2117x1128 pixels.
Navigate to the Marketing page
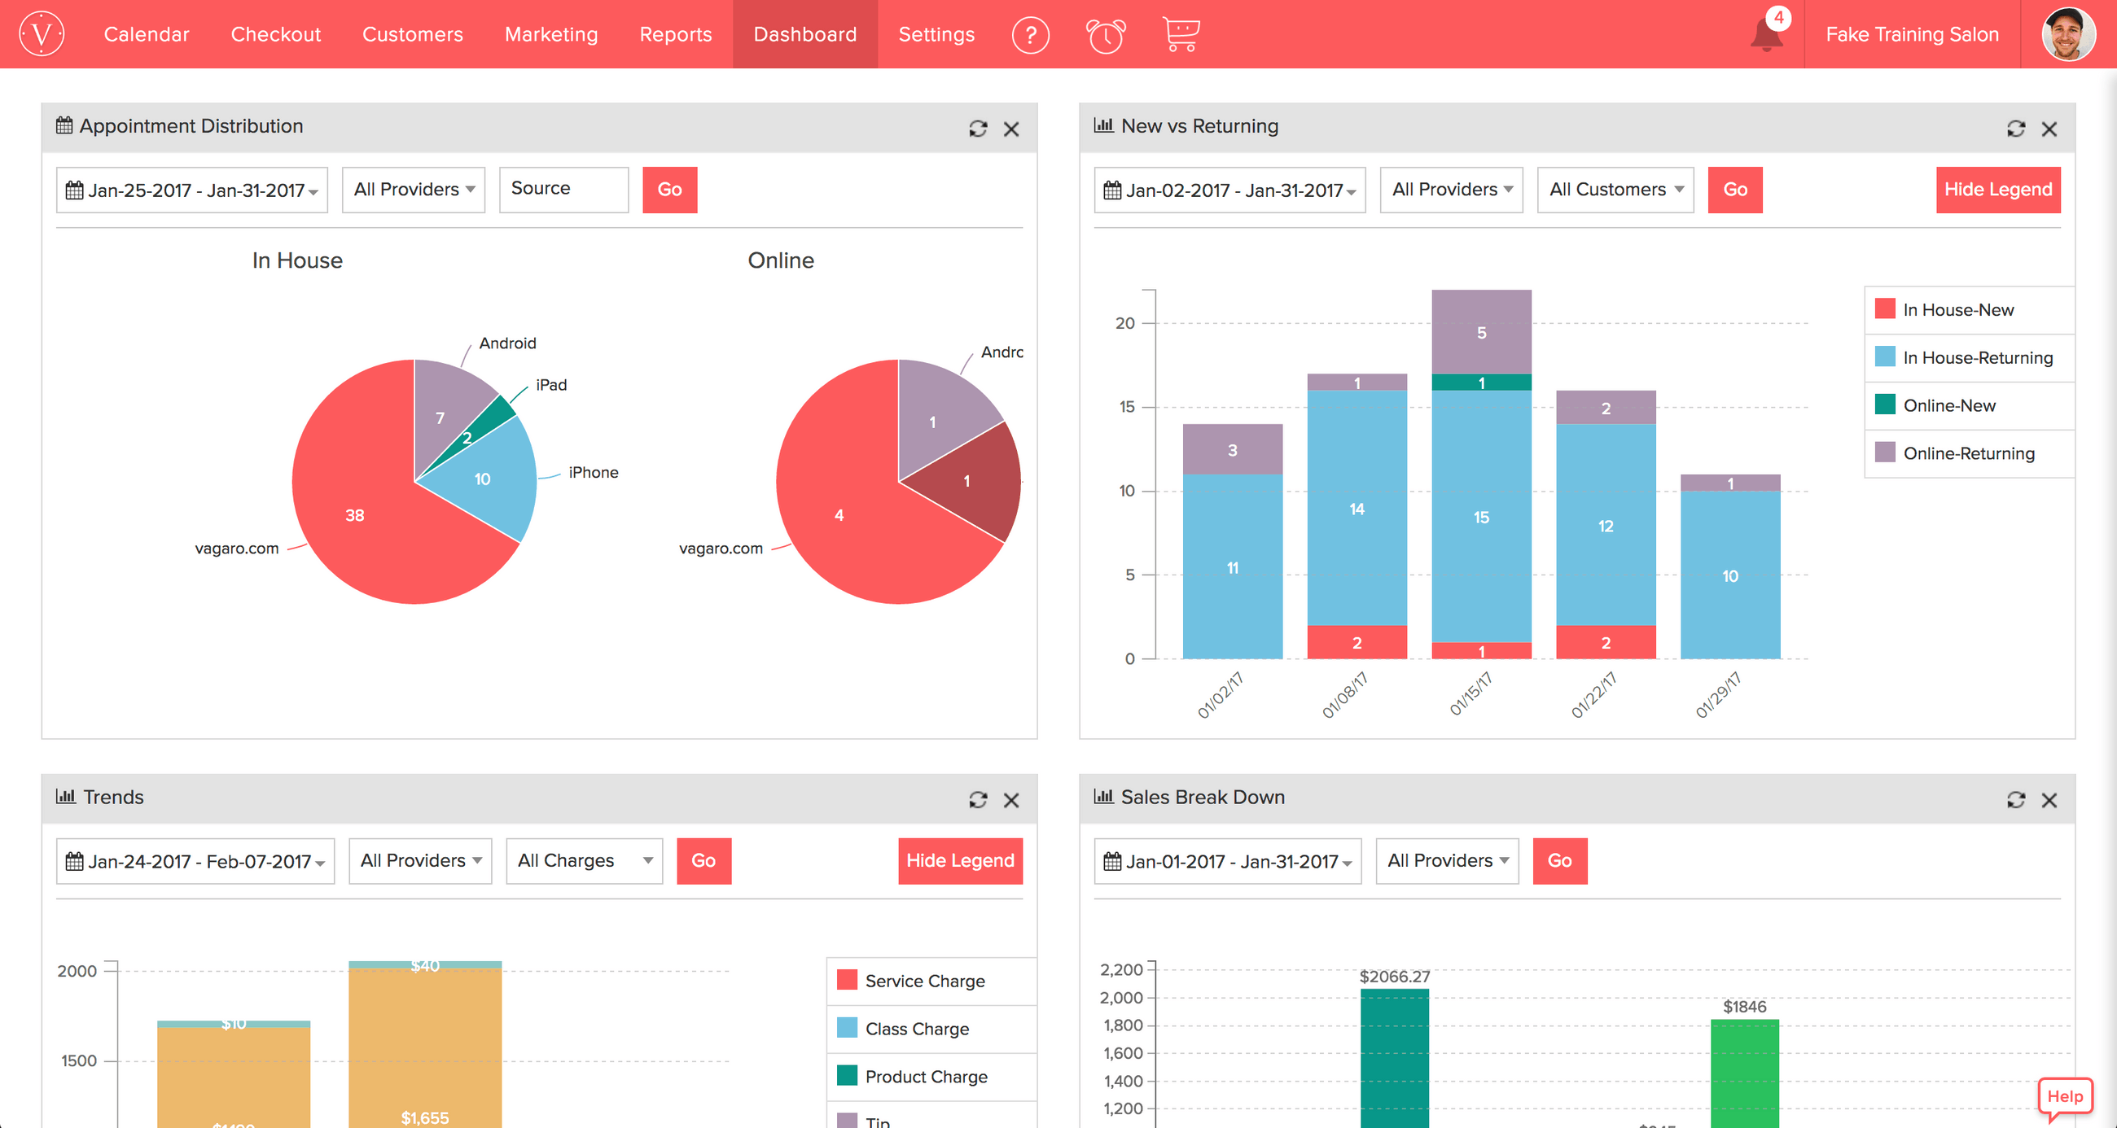551,33
